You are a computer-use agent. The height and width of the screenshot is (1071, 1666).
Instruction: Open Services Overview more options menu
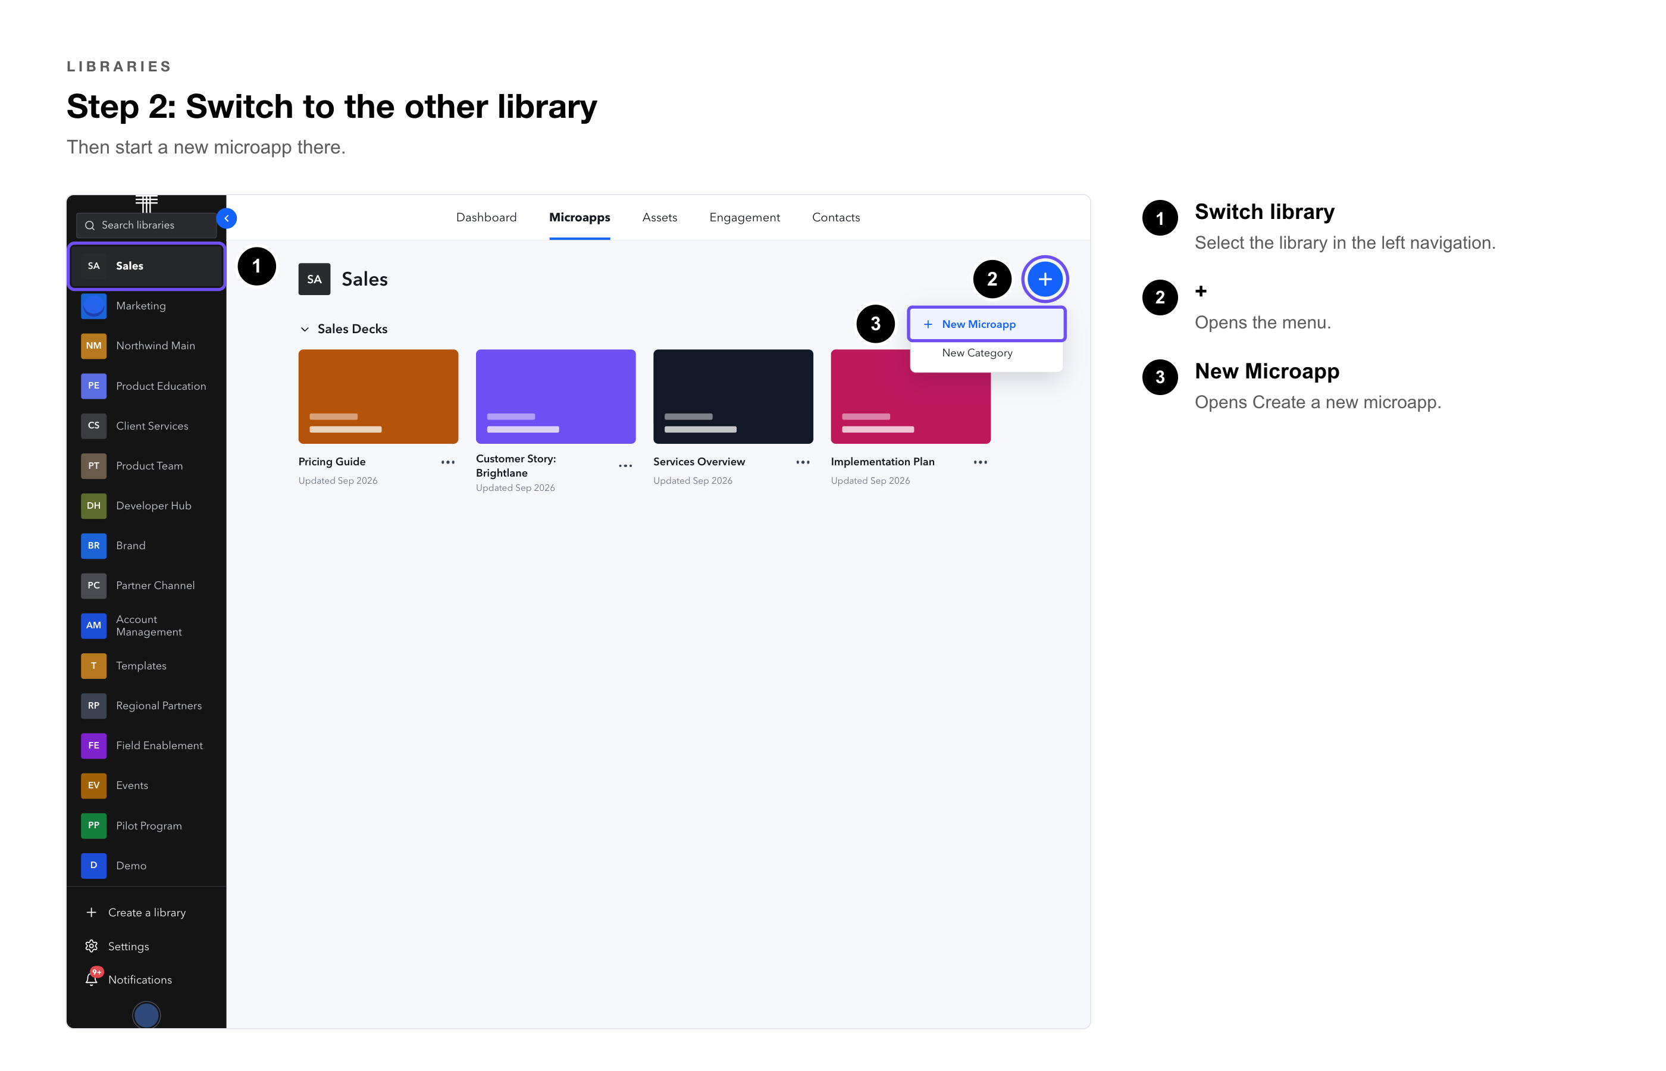(x=803, y=462)
